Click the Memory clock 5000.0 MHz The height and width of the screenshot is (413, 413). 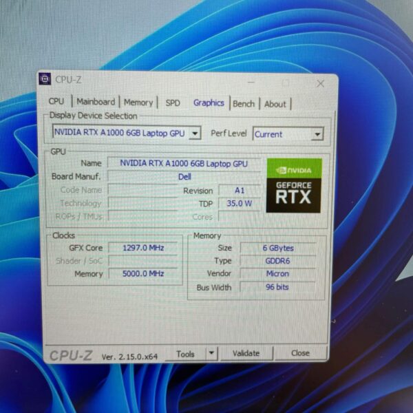[x=143, y=274]
